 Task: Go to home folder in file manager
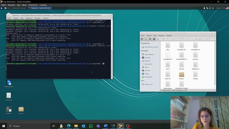(x=154, y=39)
